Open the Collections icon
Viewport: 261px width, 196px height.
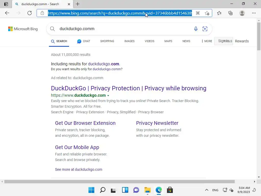tap(230, 13)
